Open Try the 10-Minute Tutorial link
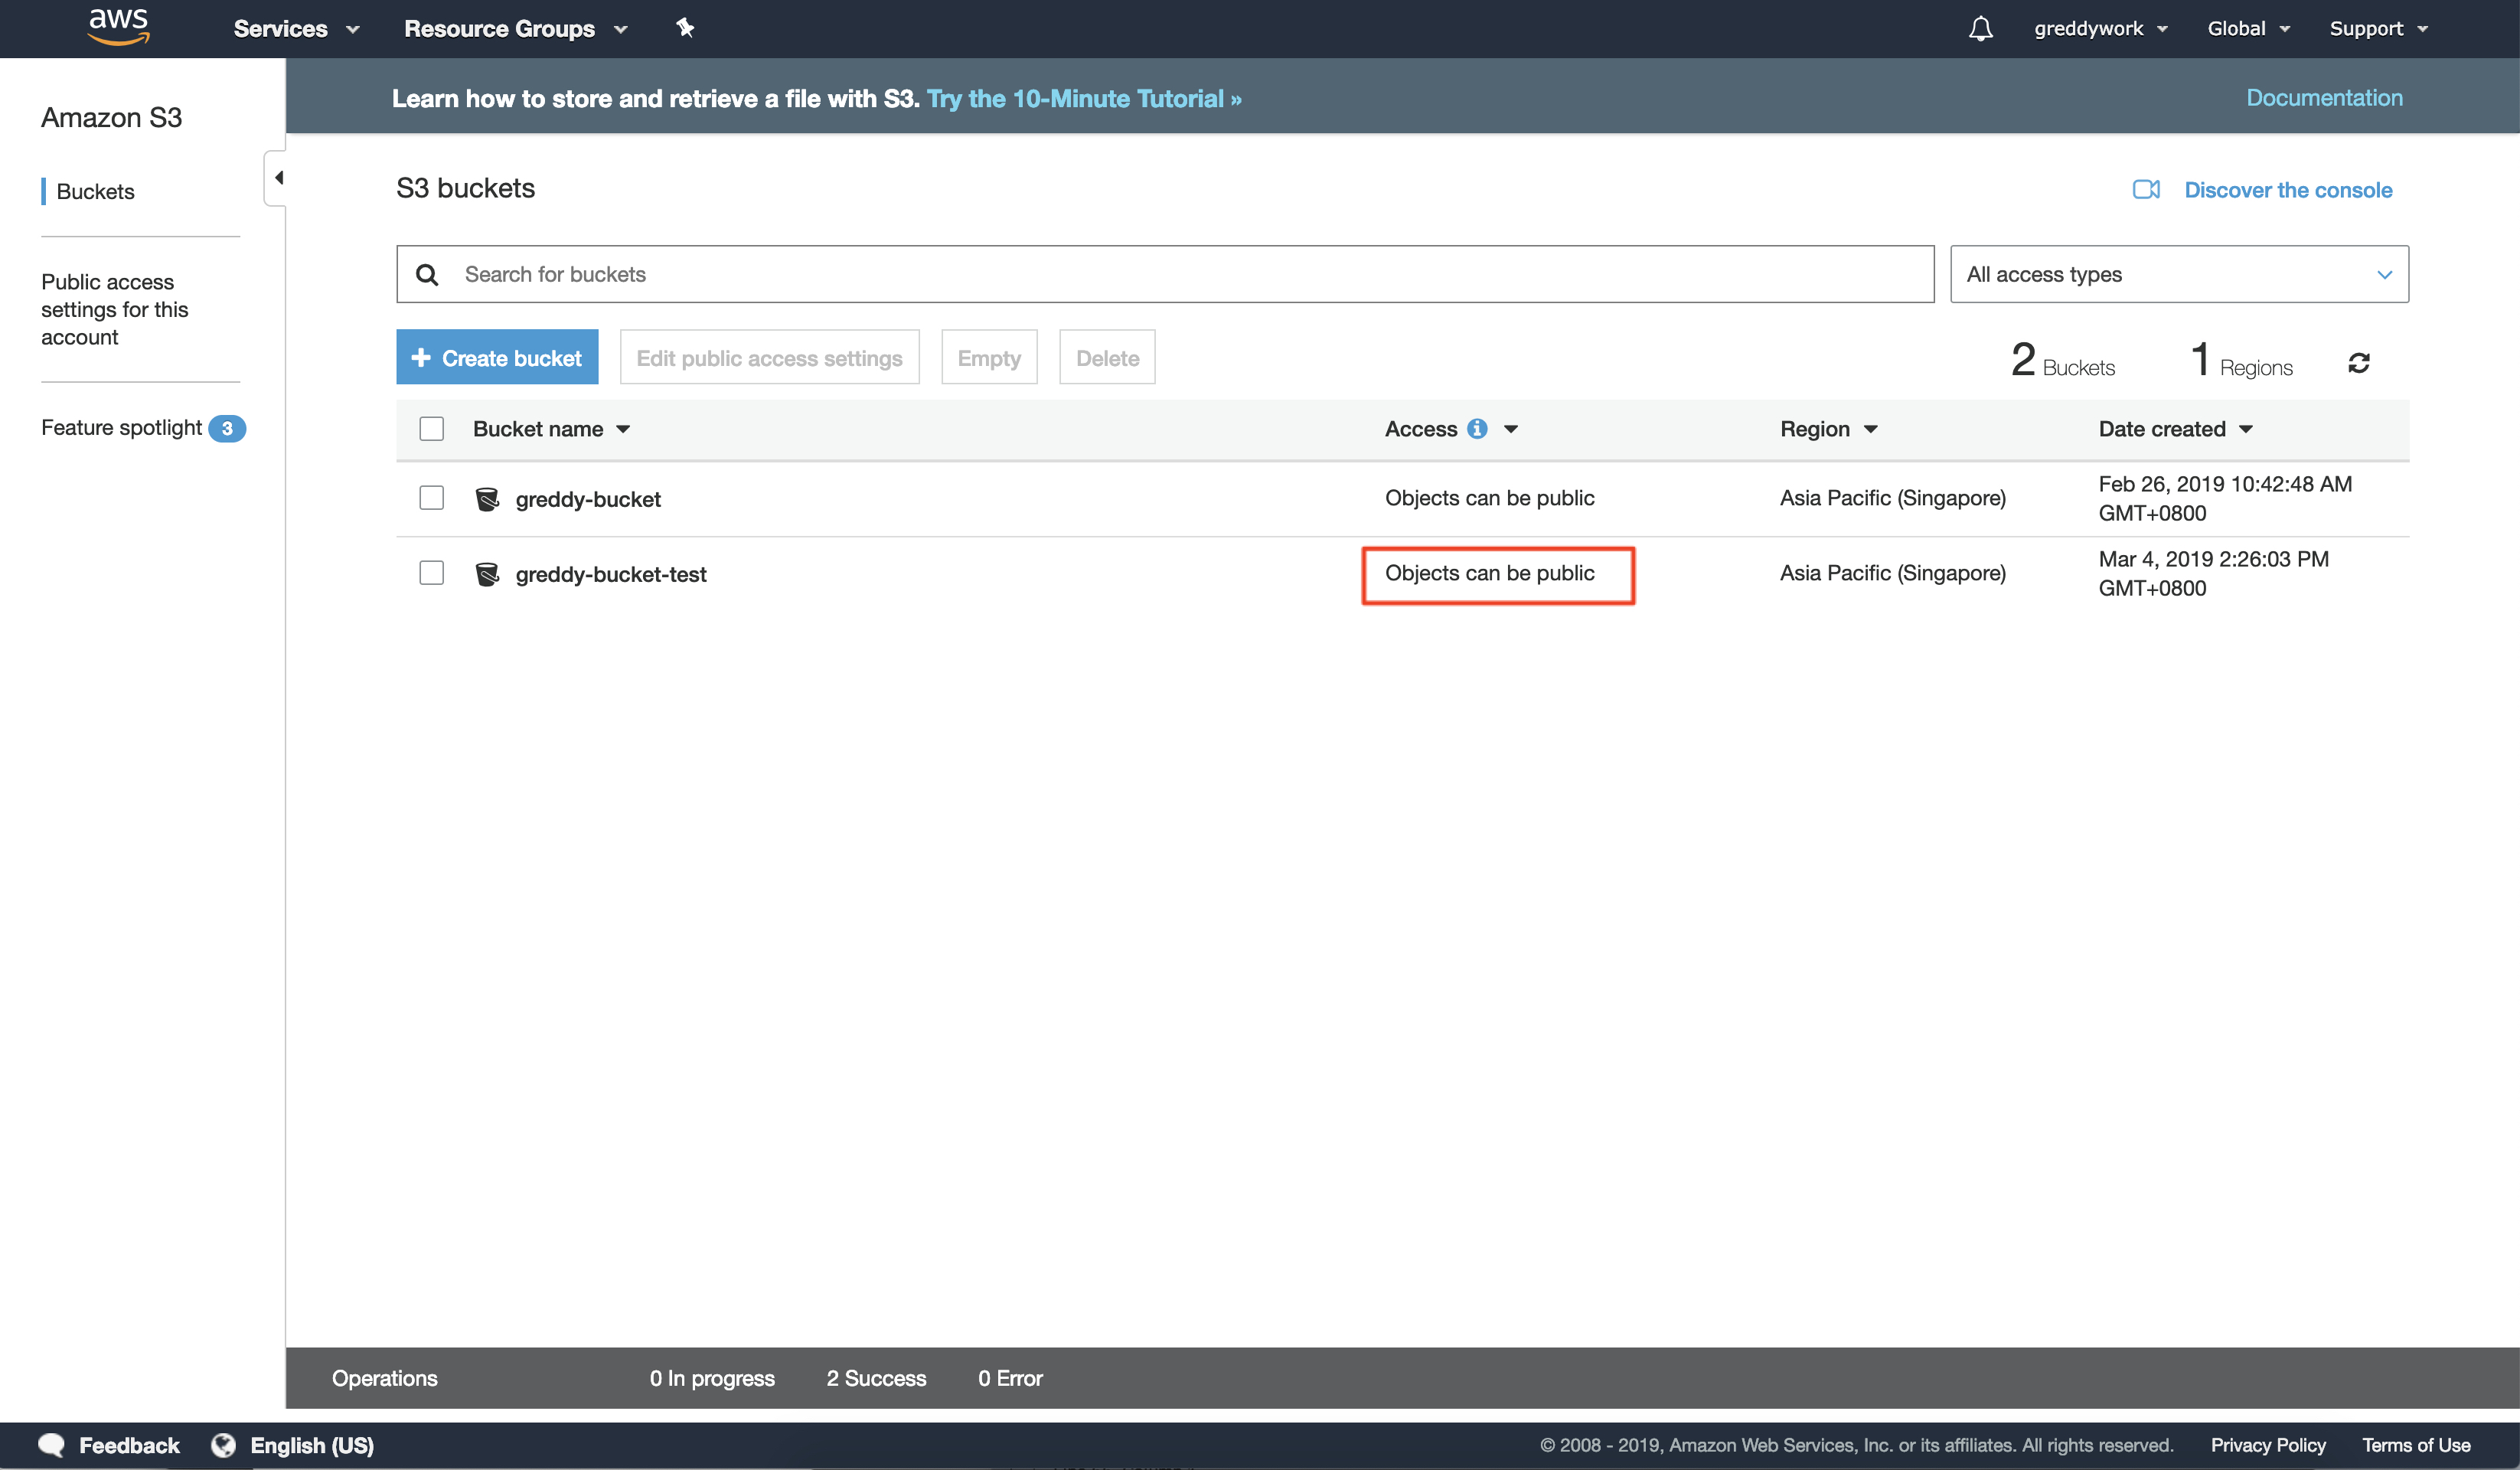The width and height of the screenshot is (2520, 1470). 1083,99
